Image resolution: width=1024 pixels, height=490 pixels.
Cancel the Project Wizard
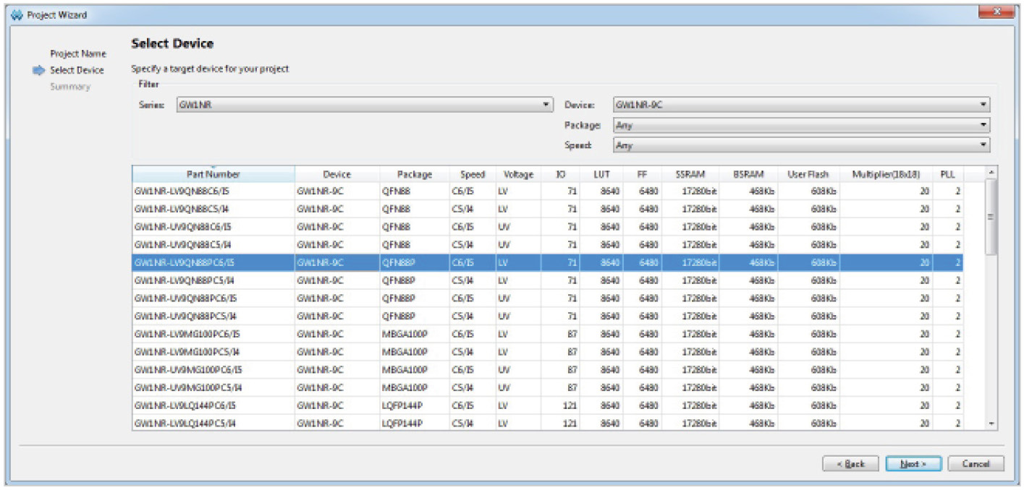(x=976, y=464)
